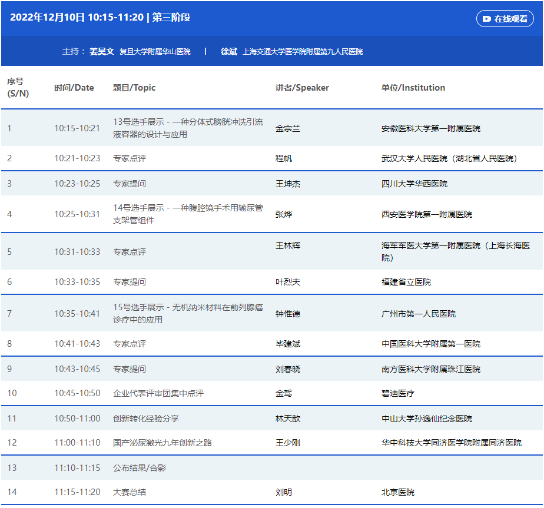
Task: Click speaker 毕建斌
Action: point(288,344)
